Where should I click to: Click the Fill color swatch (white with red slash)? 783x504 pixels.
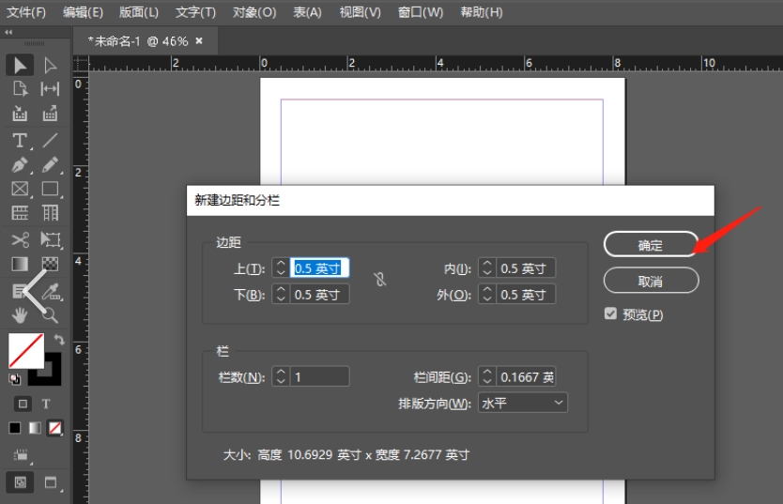coord(26,351)
